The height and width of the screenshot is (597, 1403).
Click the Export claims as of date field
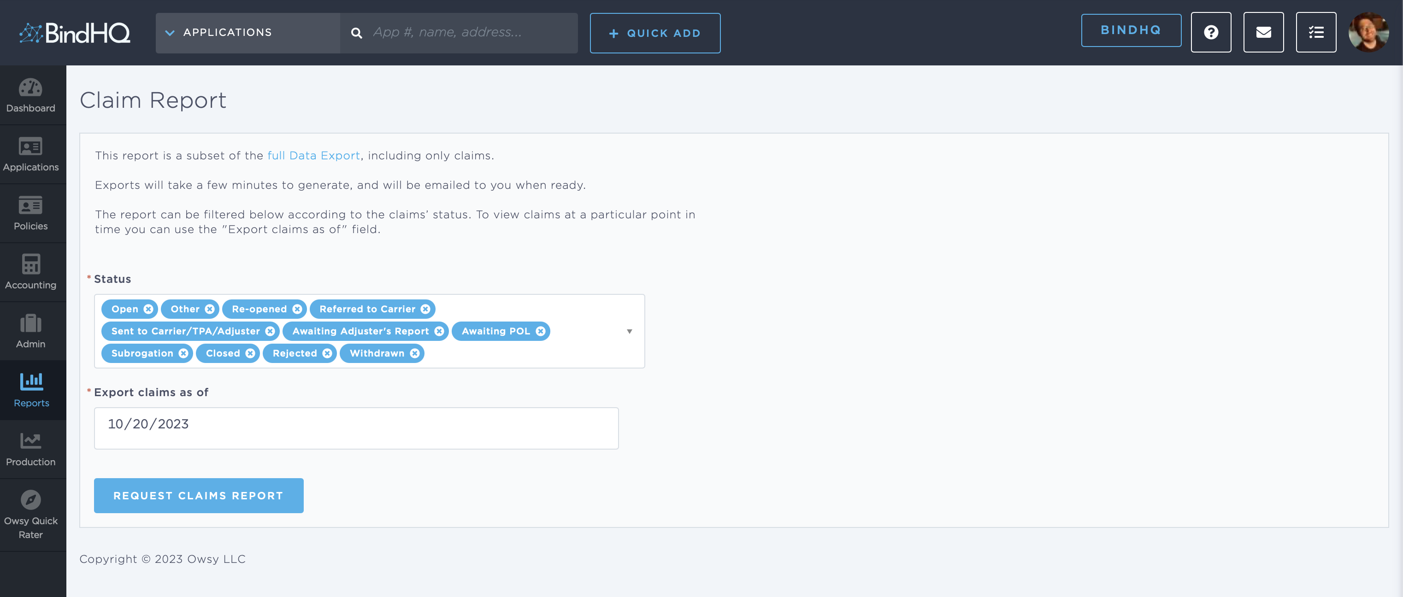[x=356, y=428]
